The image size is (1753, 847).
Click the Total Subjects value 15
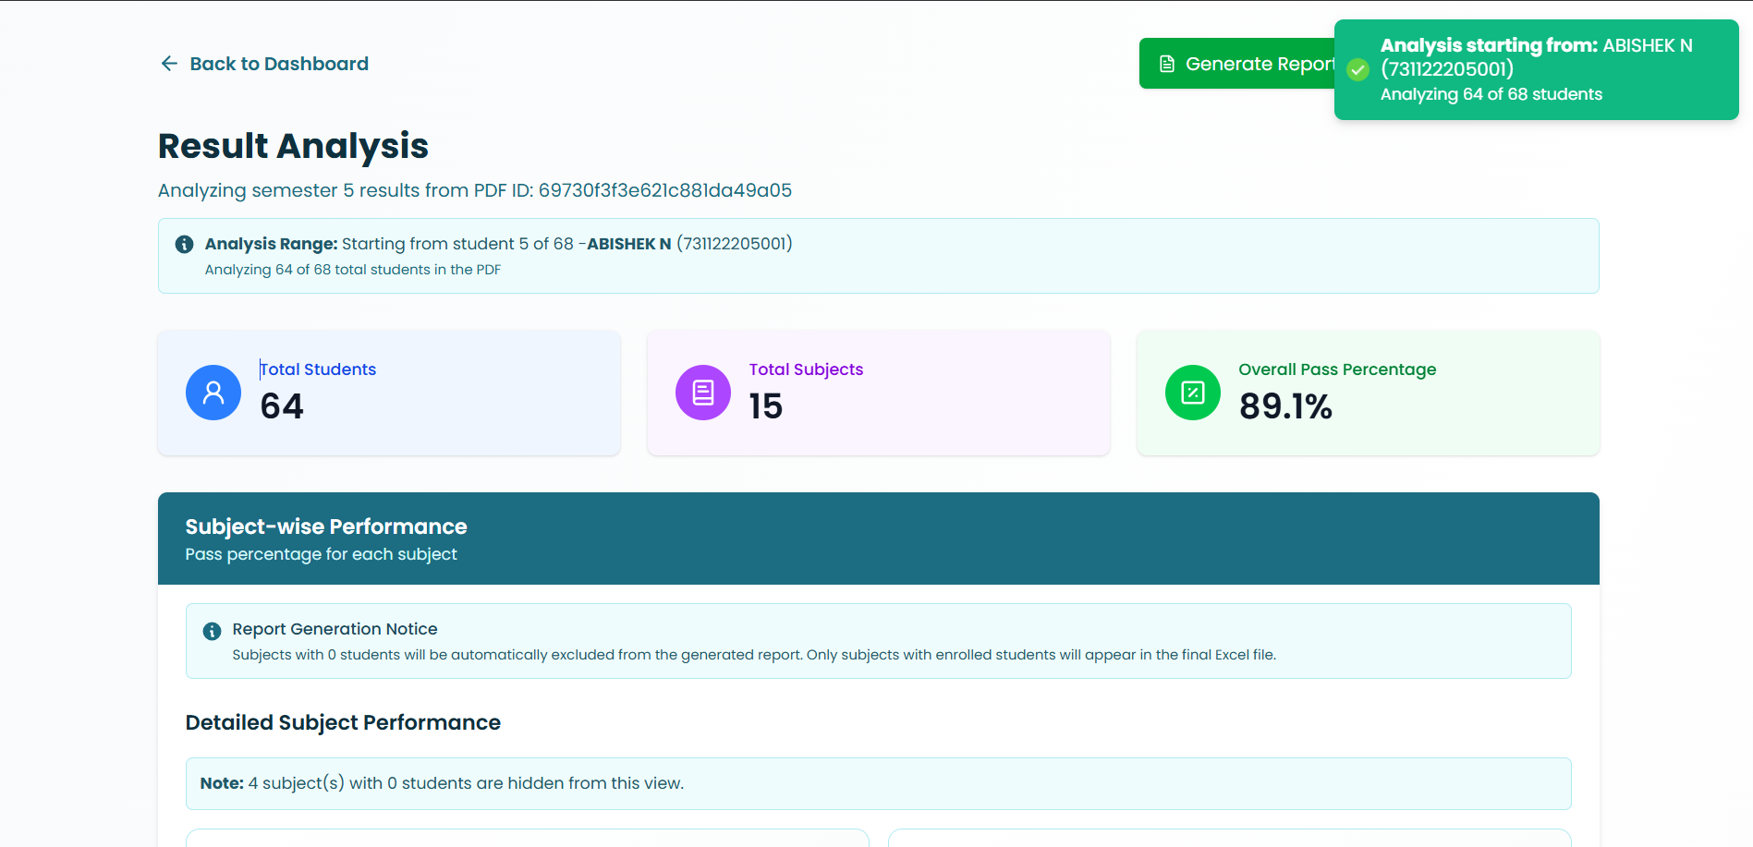click(x=766, y=406)
